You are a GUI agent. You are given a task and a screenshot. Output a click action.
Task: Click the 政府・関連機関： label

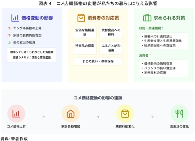(x=151, y=28)
